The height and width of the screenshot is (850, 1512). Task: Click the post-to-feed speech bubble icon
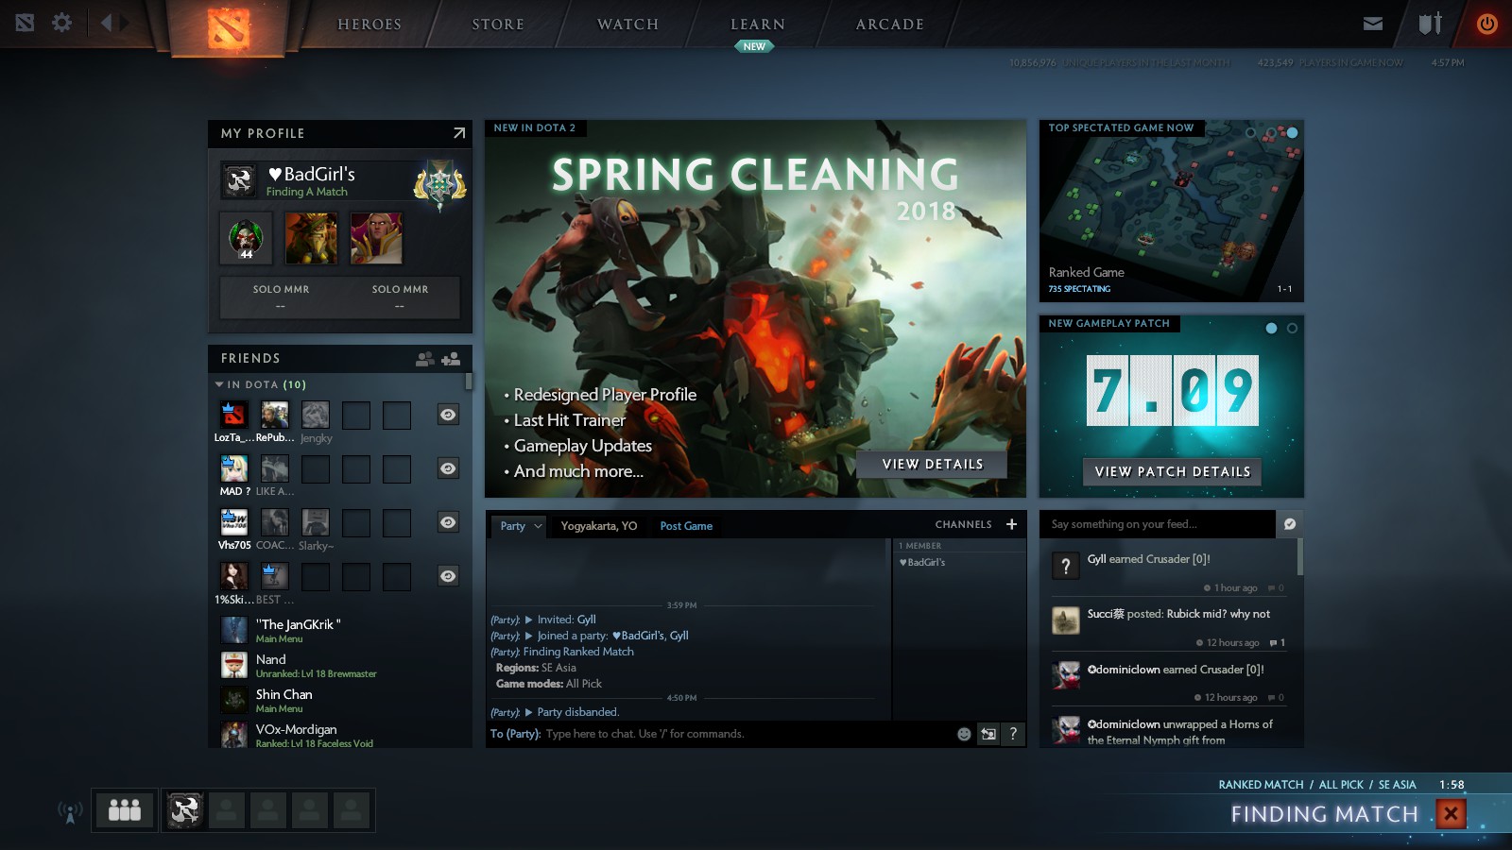[1290, 524]
